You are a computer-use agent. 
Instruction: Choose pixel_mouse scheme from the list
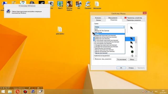pos(110,32)
